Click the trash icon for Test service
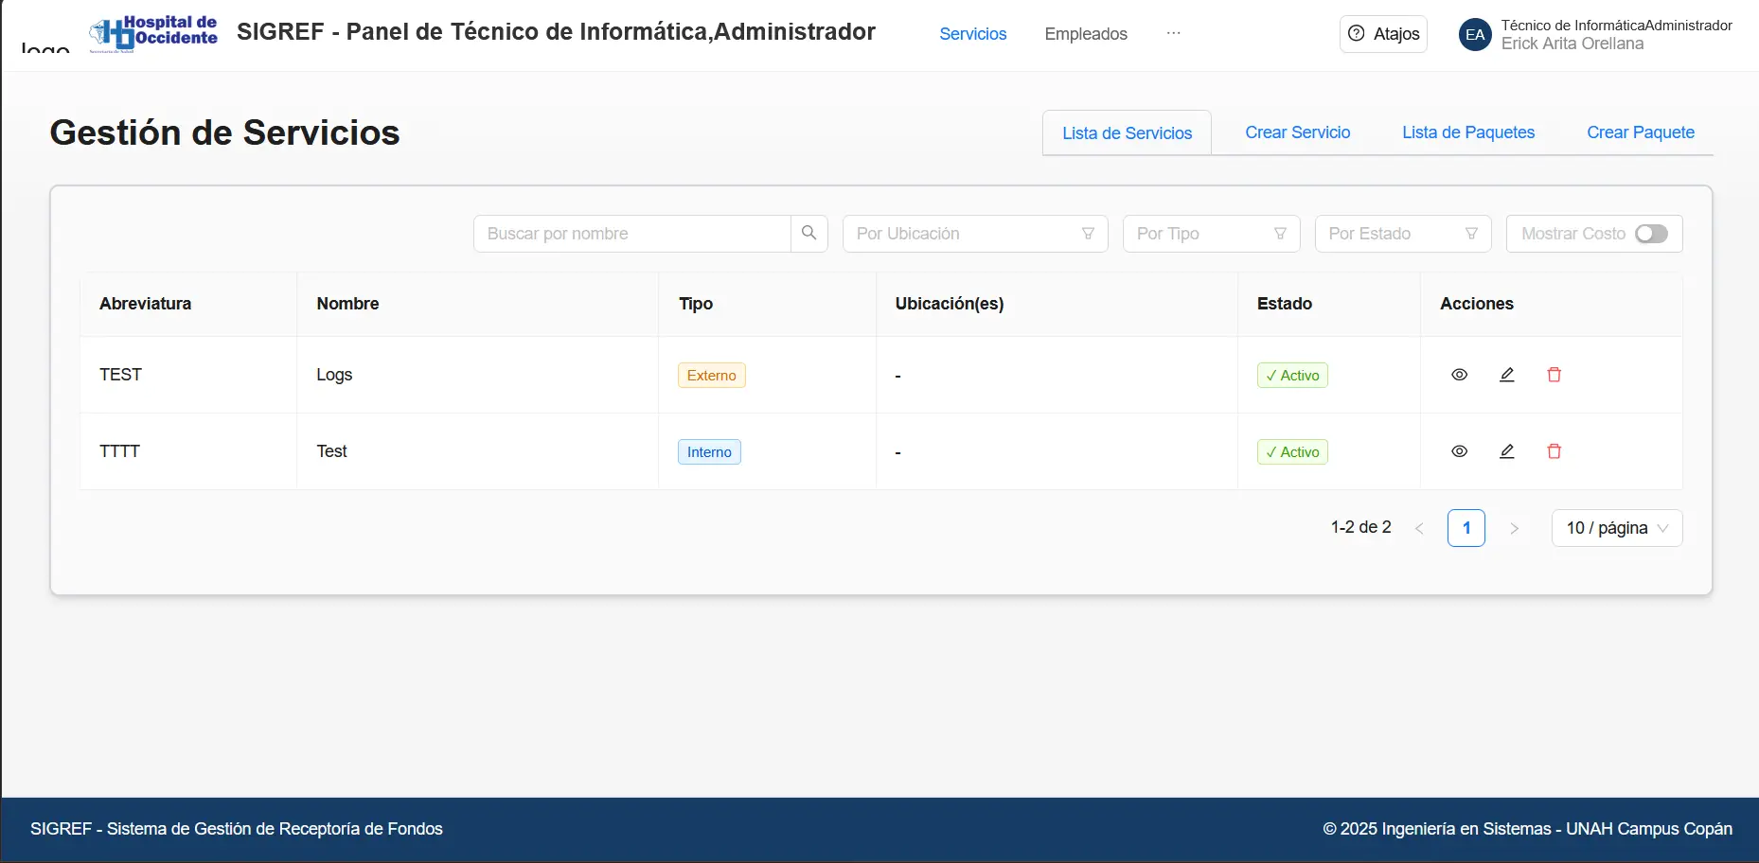This screenshot has width=1759, height=863. pyautogui.click(x=1554, y=451)
